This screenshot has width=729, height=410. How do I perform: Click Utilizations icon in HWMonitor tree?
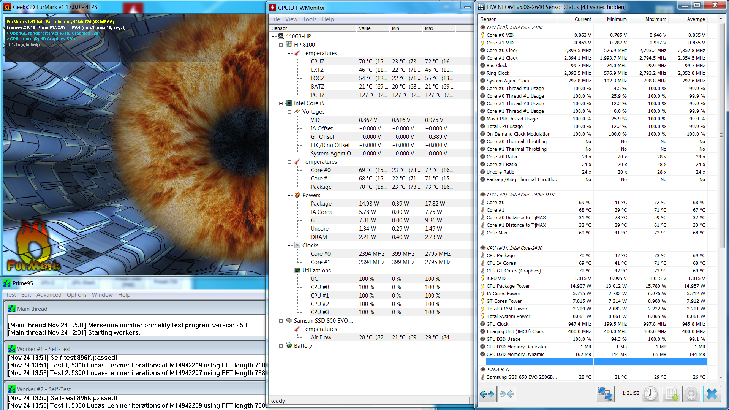coord(297,270)
